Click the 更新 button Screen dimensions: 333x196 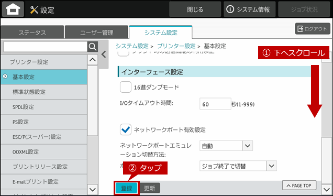click(x=150, y=188)
